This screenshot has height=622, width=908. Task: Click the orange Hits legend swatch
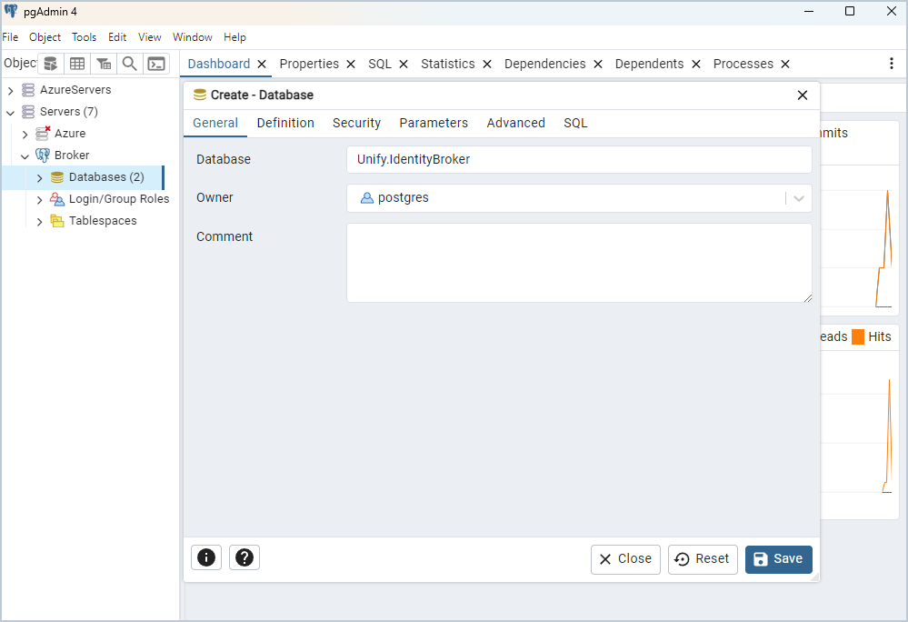[x=858, y=336]
